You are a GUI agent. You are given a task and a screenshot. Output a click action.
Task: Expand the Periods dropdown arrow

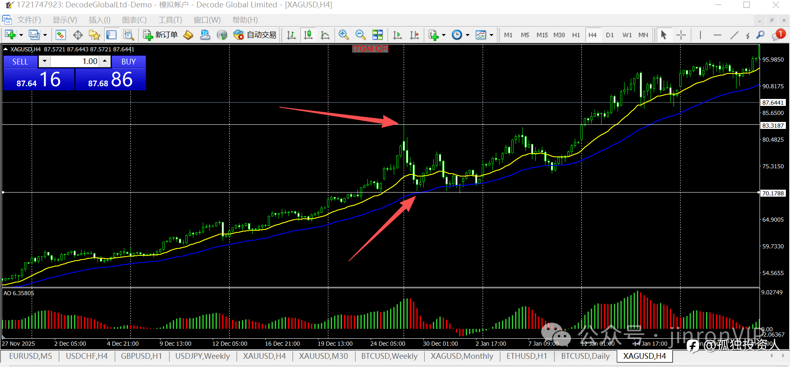pyautogui.click(x=467, y=35)
